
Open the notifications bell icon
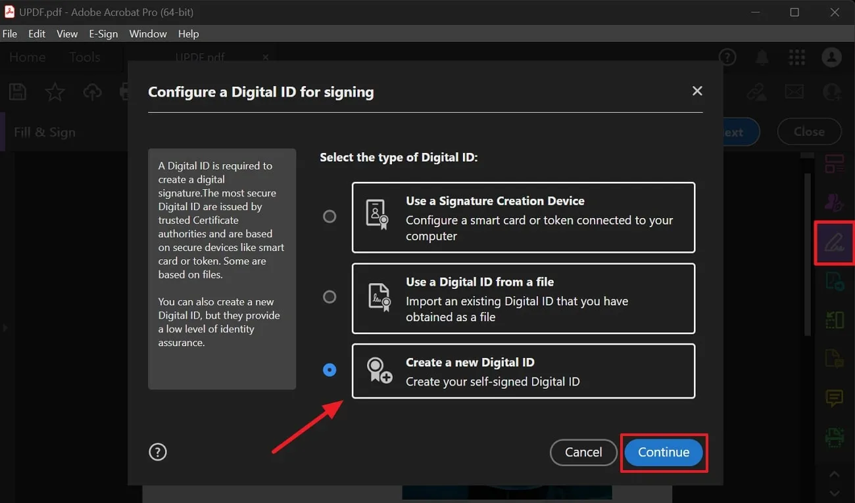(x=762, y=57)
